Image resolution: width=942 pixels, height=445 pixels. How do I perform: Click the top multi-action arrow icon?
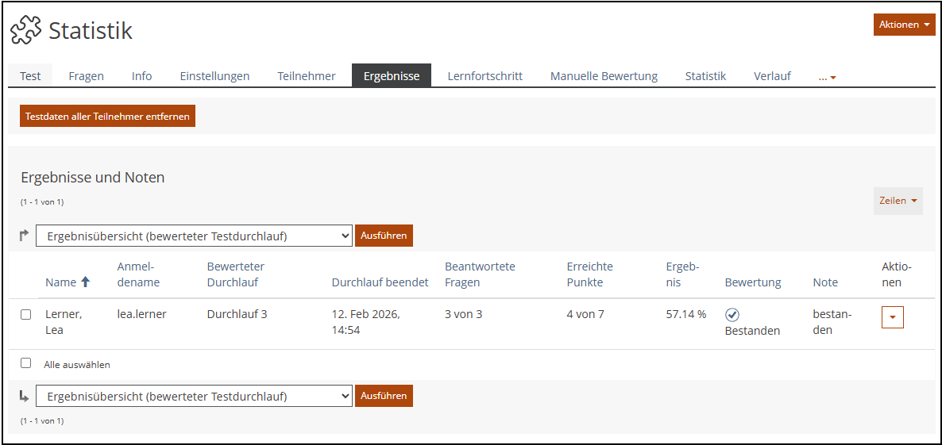pyautogui.click(x=25, y=235)
